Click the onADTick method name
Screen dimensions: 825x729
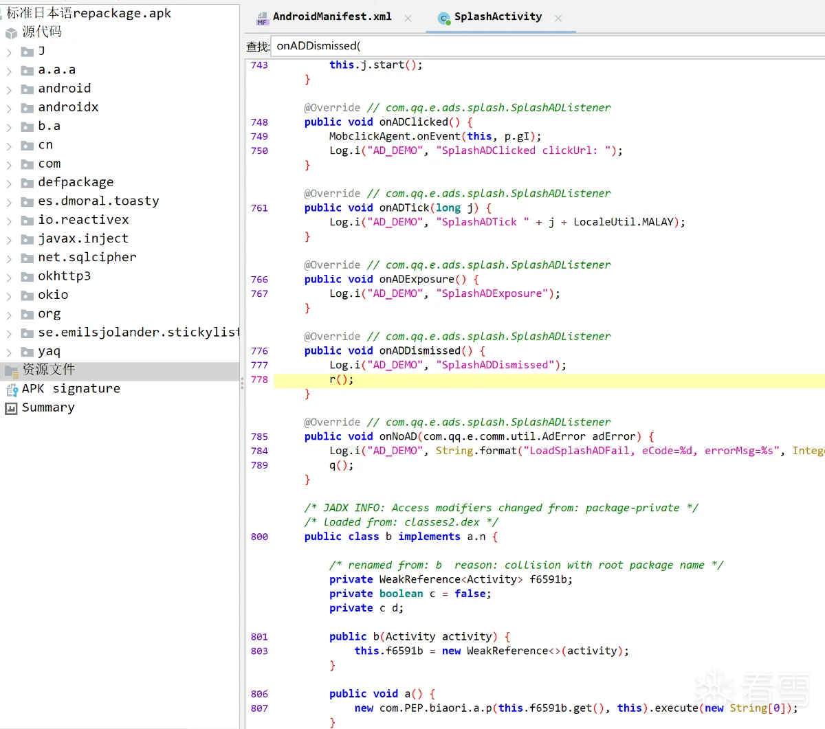coord(404,208)
